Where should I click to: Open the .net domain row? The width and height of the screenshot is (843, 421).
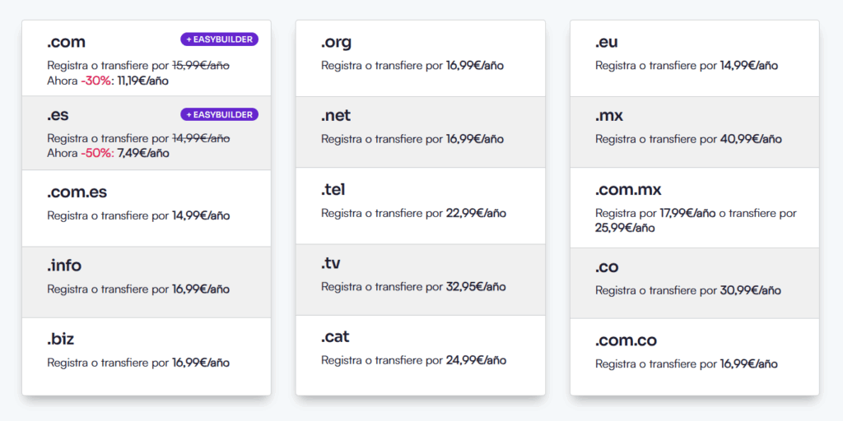[336, 116]
